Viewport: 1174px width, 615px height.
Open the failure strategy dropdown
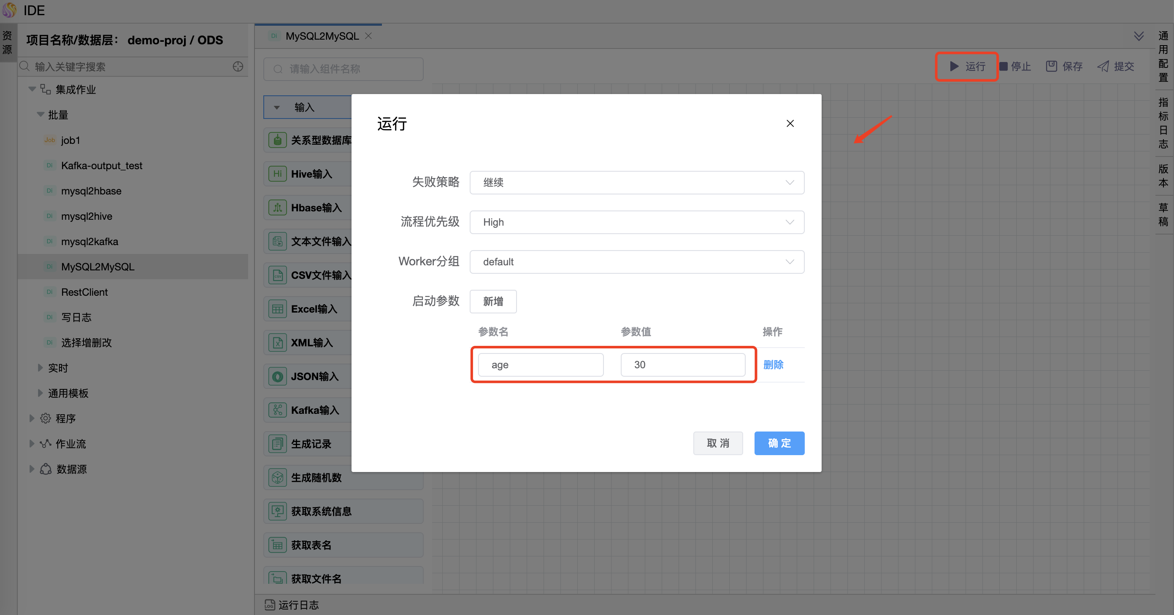(637, 182)
